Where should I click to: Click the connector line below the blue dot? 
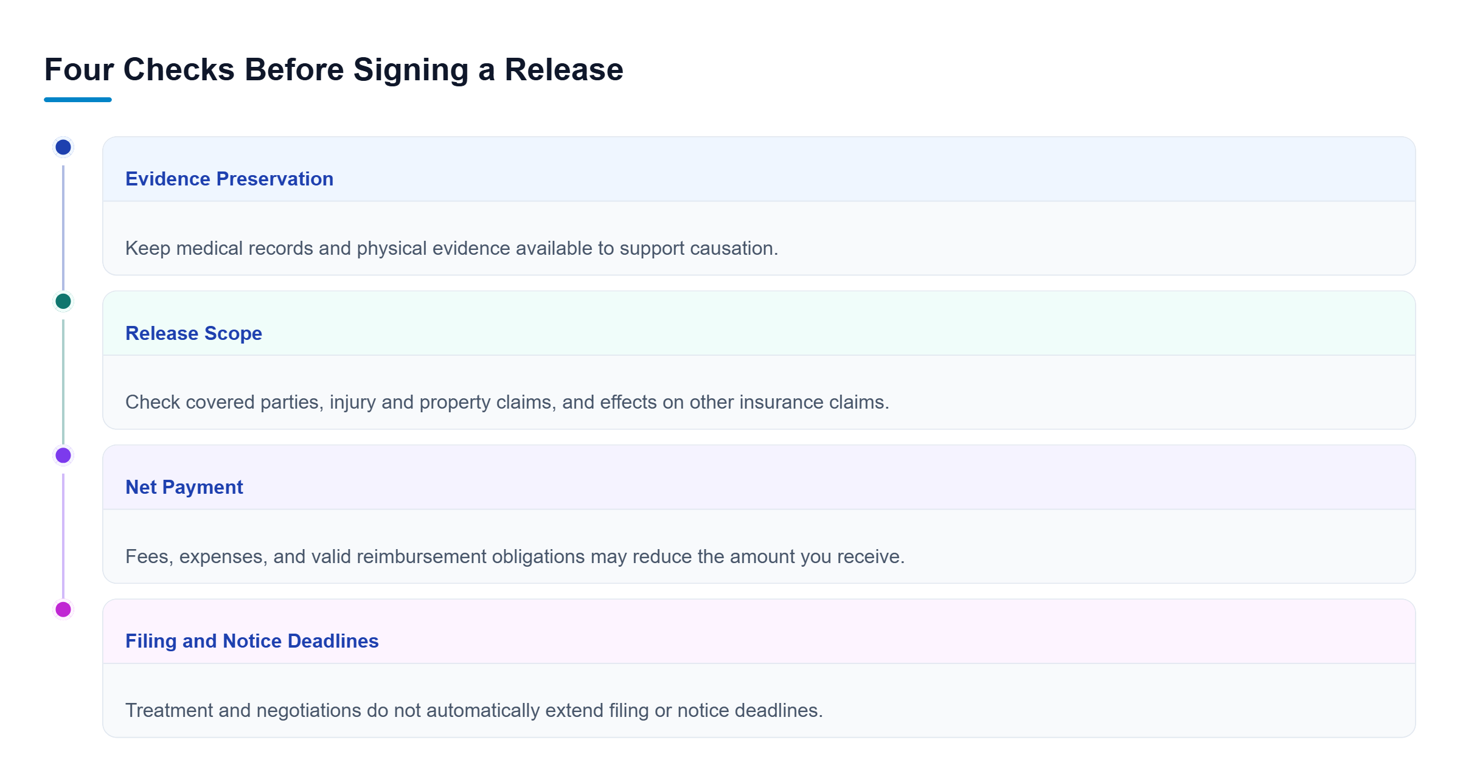coord(63,228)
